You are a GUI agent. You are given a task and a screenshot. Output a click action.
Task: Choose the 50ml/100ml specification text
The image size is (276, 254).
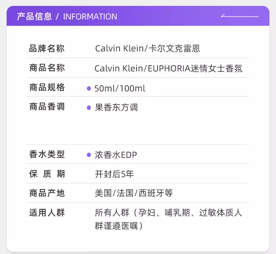click(x=120, y=88)
